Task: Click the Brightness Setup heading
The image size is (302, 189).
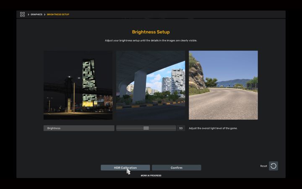Action: click(x=151, y=32)
